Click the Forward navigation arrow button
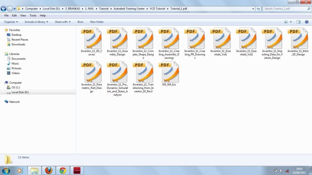 coord(10,9)
